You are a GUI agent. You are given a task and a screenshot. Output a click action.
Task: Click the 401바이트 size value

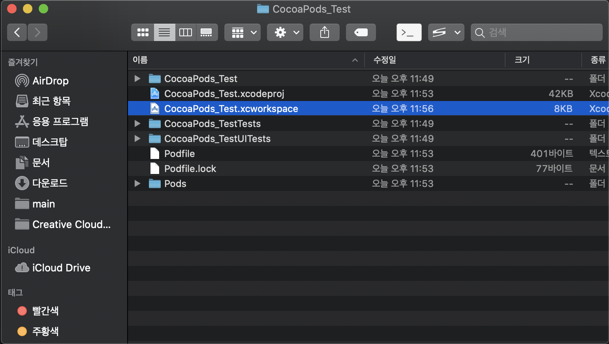click(552, 153)
